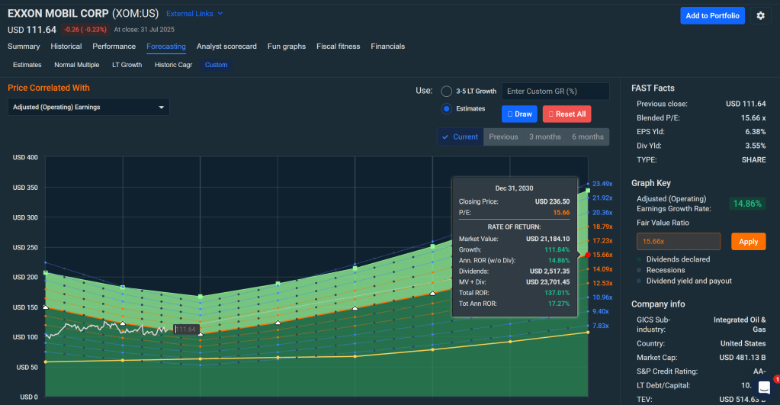The height and width of the screenshot is (405, 780).
Task: Expand the External Links dropdown
Action: pos(194,14)
